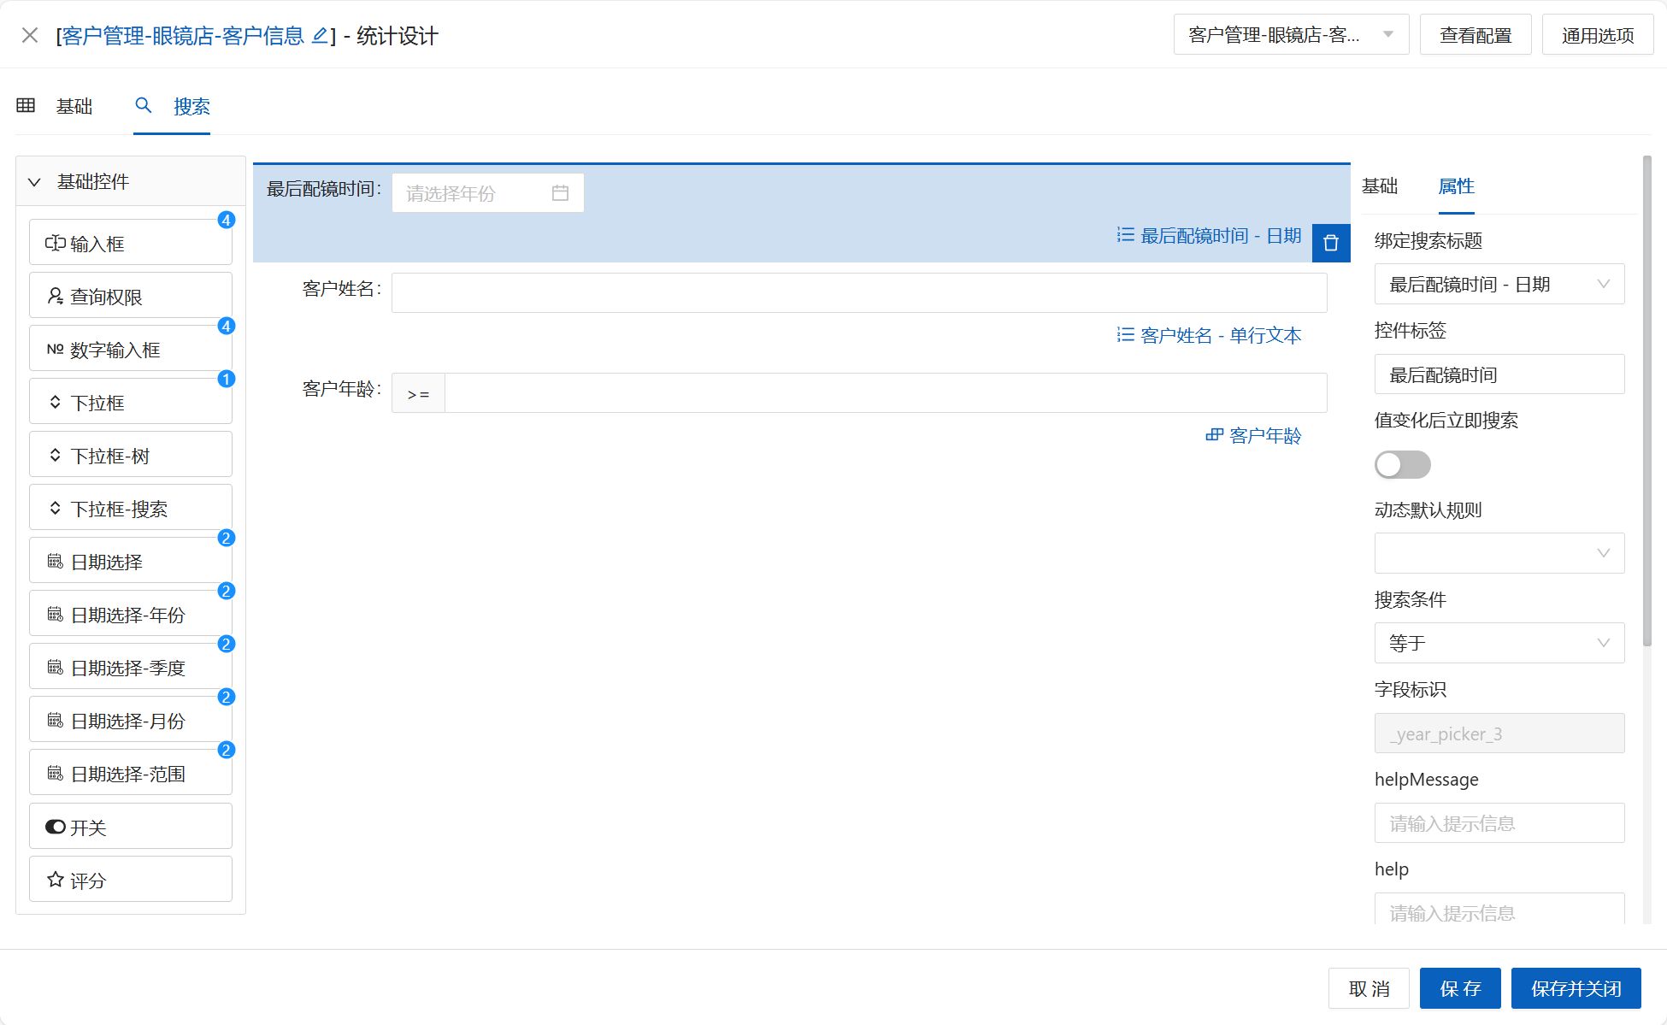Add the 评分 star control

click(x=131, y=880)
